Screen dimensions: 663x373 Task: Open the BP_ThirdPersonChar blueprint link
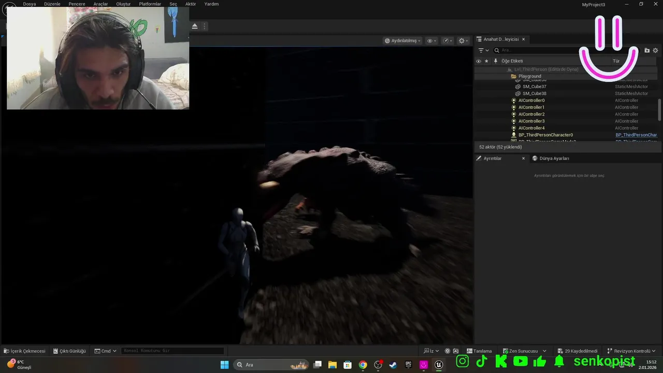click(636, 135)
